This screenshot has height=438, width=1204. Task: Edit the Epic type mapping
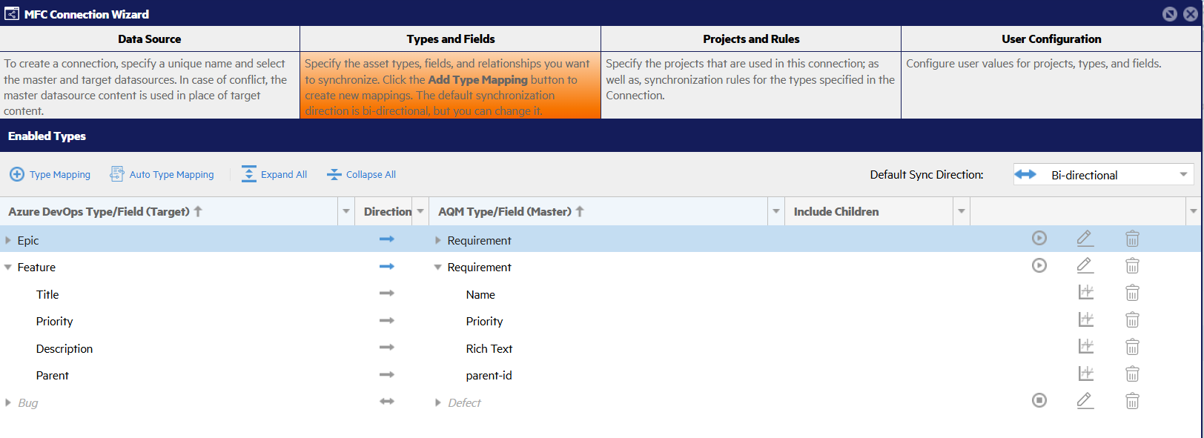[x=1085, y=239]
